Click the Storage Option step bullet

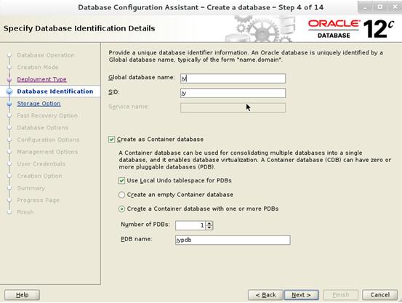[9, 104]
